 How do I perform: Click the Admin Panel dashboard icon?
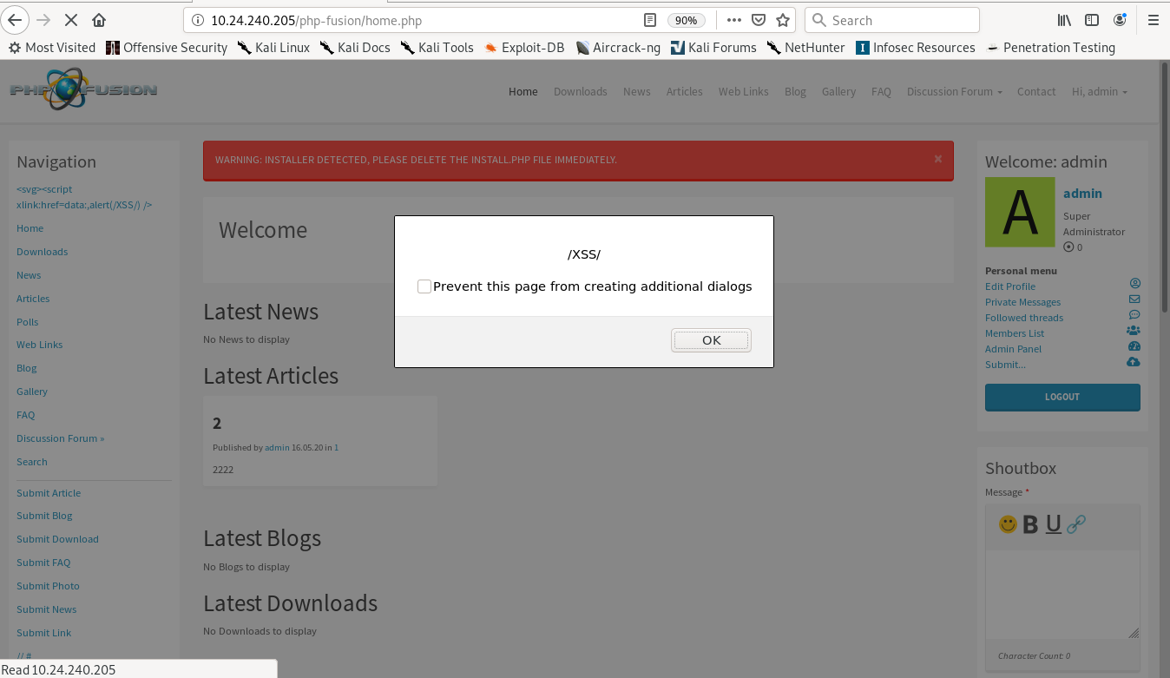pos(1134,346)
